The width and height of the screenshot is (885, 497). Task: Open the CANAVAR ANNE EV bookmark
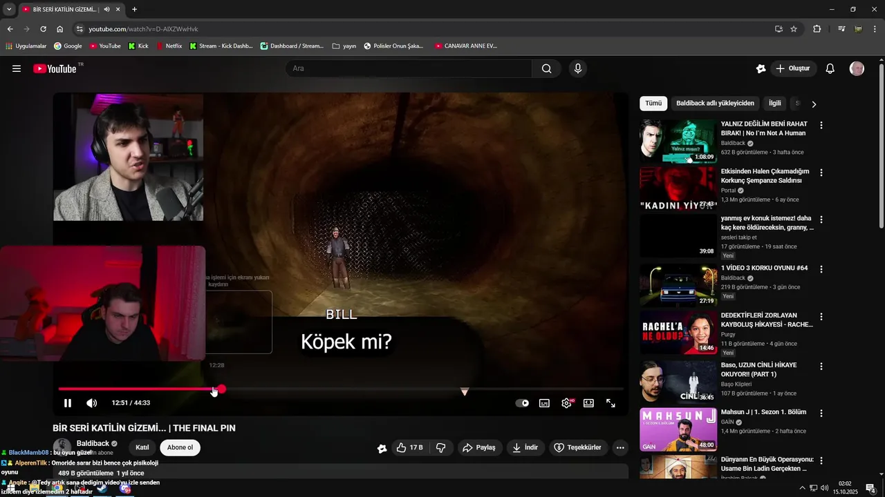pyautogui.click(x=466, y=46)
